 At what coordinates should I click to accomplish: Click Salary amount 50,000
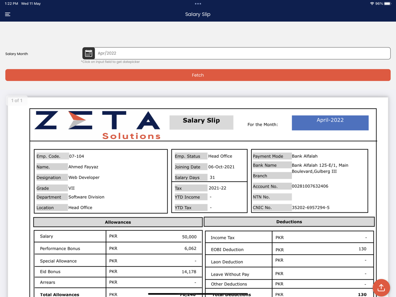pyautogui.click(x=189, y=237)
